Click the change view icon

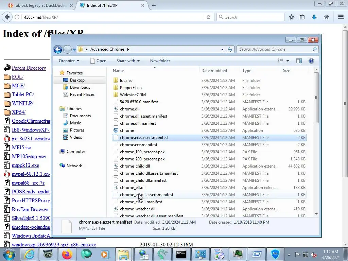[280, 61]
